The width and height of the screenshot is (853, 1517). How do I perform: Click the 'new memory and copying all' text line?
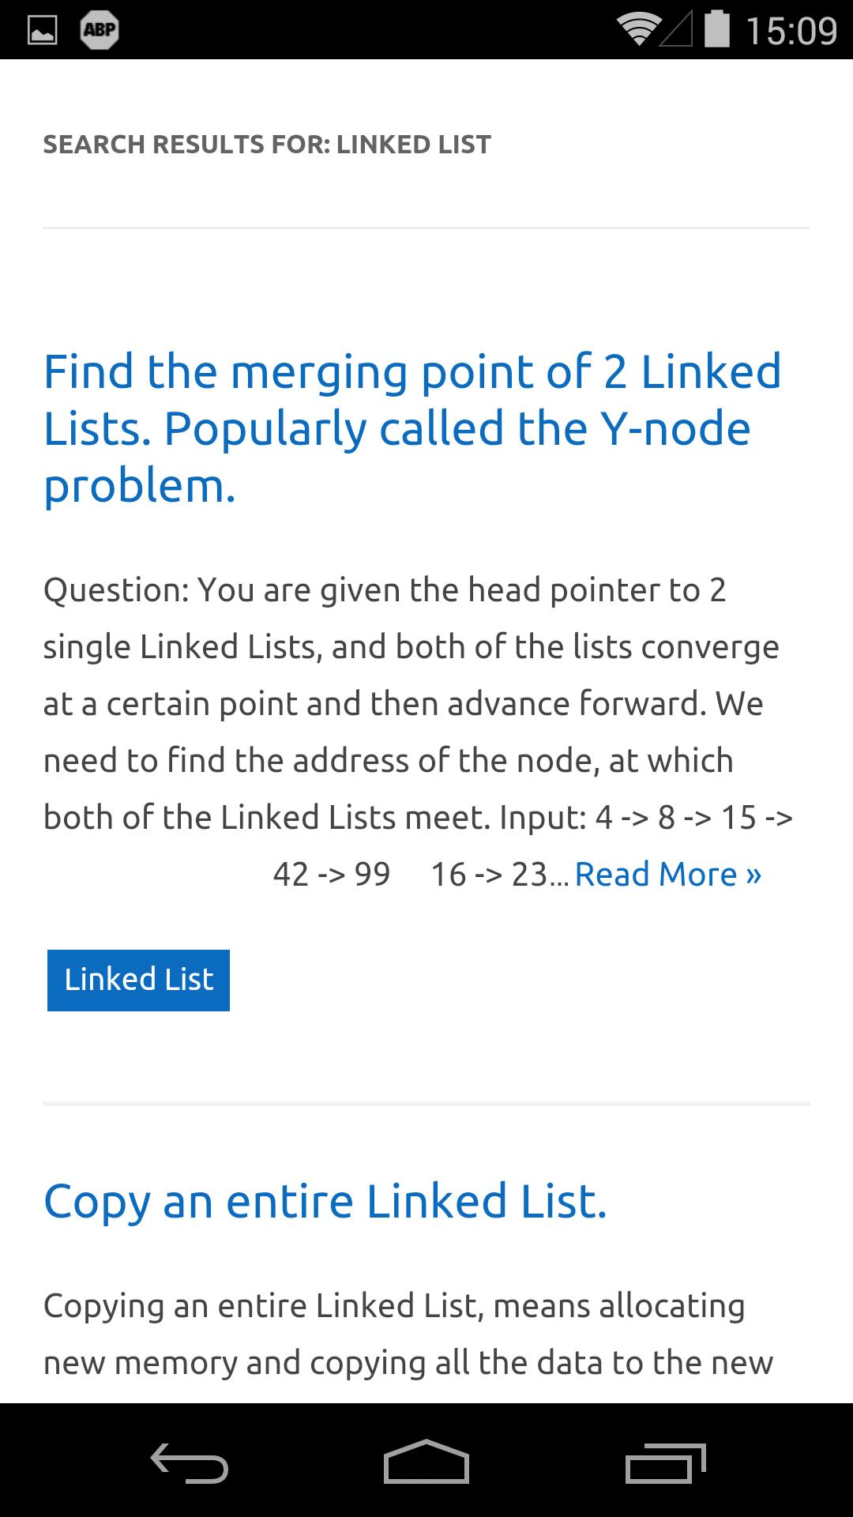tap(408, 1362)
